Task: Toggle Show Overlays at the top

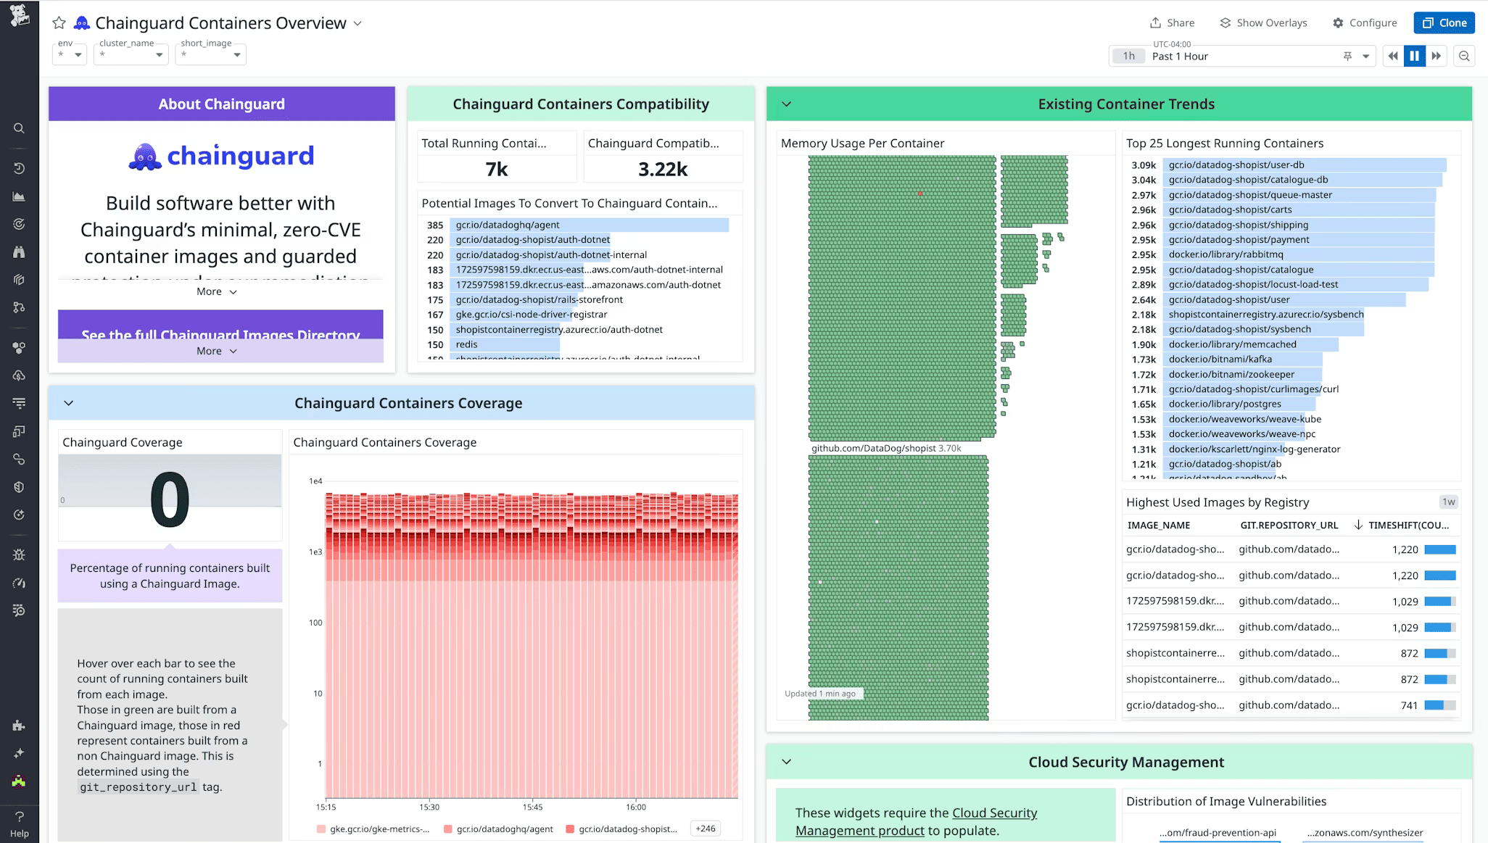Action: click(x=1263, y=22)
